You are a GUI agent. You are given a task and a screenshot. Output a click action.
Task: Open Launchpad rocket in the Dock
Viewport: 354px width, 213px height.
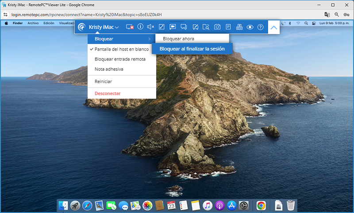(75, 205)
